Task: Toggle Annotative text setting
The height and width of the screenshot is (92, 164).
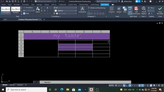Action: pyautogui.click(x=28, y=8)
